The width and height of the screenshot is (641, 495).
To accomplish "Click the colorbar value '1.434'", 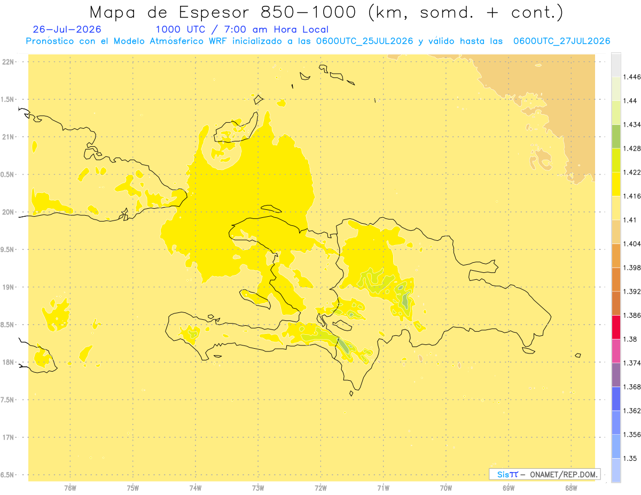I will coord(632,124).
